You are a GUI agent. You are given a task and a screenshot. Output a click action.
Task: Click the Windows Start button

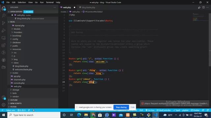click(4, 115)
